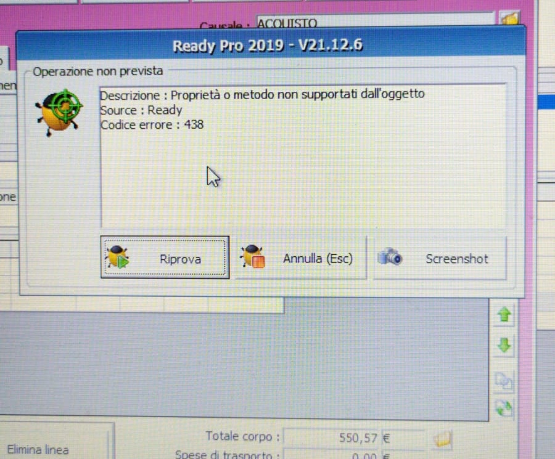Click the Spese di trasporto amount field

tap(331, 455)
